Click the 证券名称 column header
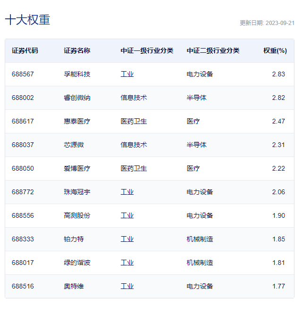The height and width of the screenshot is (313, 302). coord(77,51)
